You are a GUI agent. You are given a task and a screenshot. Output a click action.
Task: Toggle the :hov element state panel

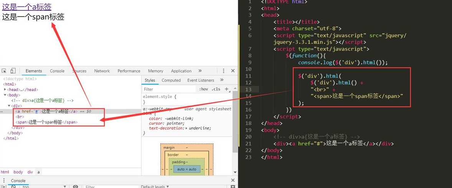click(x=203, y=89)
